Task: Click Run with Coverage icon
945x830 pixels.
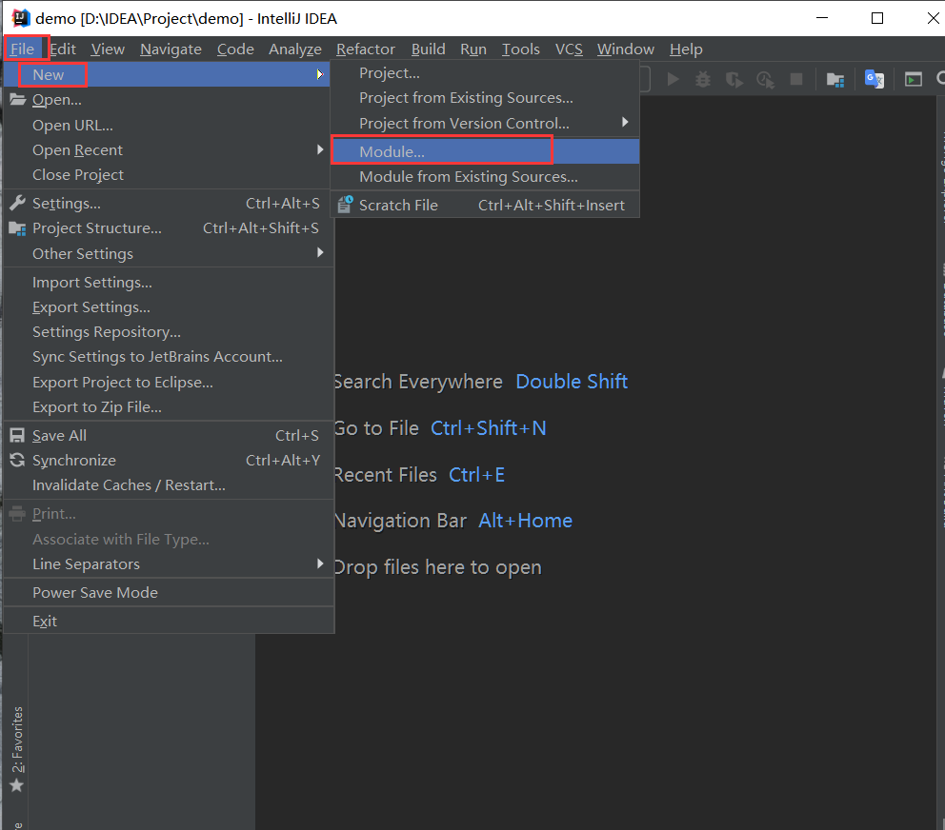Action: tap(734, 80)
